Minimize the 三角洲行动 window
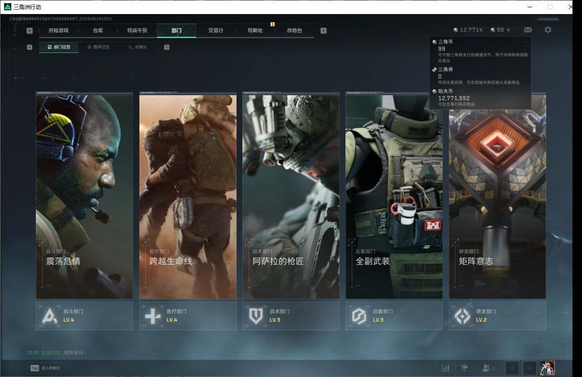 pyautogui.click(x=530, y=7)
